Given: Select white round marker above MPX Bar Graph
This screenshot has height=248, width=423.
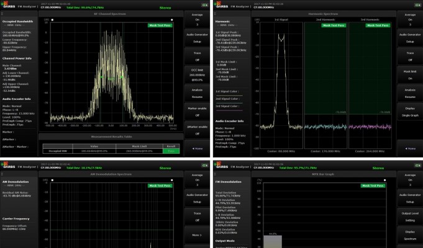Looking at the screenshot, I should click(x=384, y=180).
